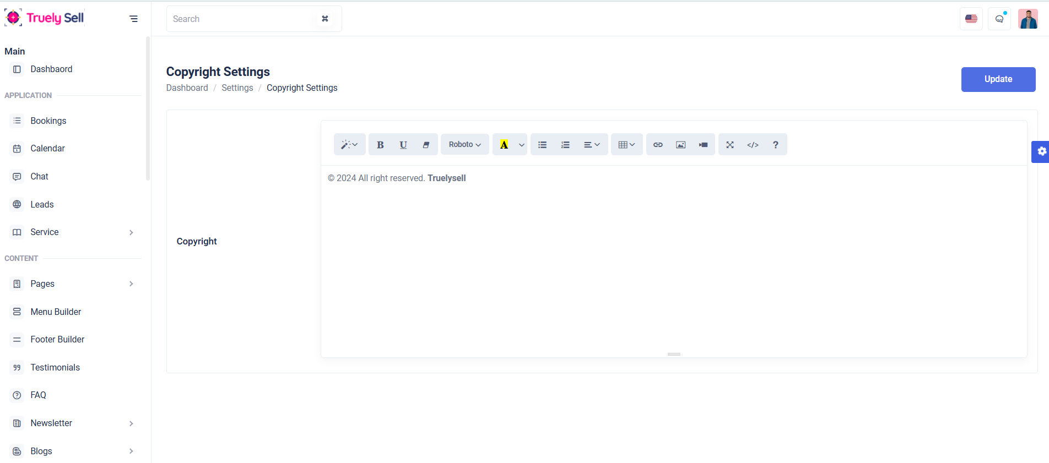Open Footer Builder in sidebar
The height and width of the screenshot is (463, 1049).
[x=57, y=340]
